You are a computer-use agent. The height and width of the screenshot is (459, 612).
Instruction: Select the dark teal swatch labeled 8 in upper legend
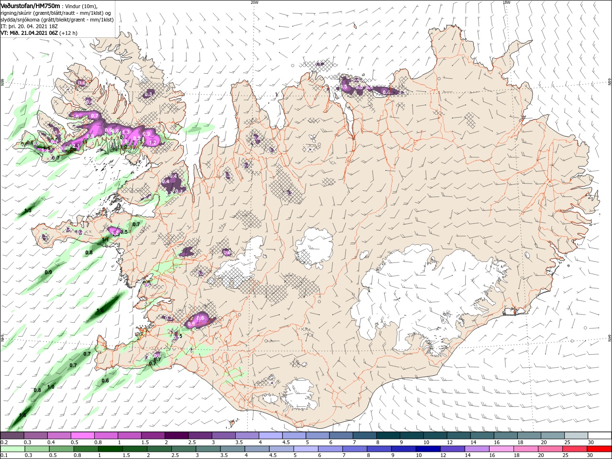click(x=388, y=435)
